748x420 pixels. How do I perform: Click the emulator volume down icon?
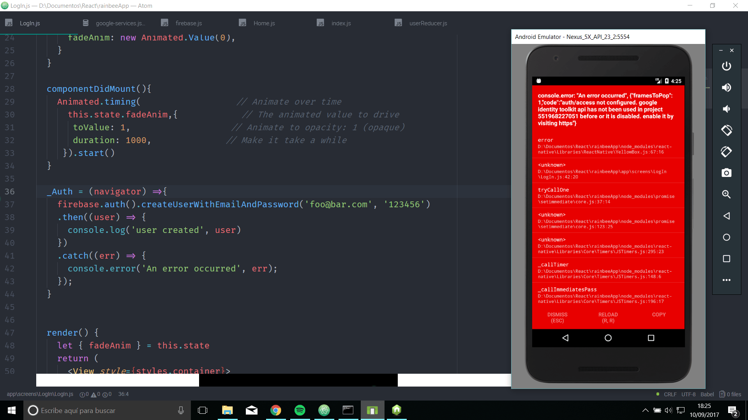click(x=726, y=109)
